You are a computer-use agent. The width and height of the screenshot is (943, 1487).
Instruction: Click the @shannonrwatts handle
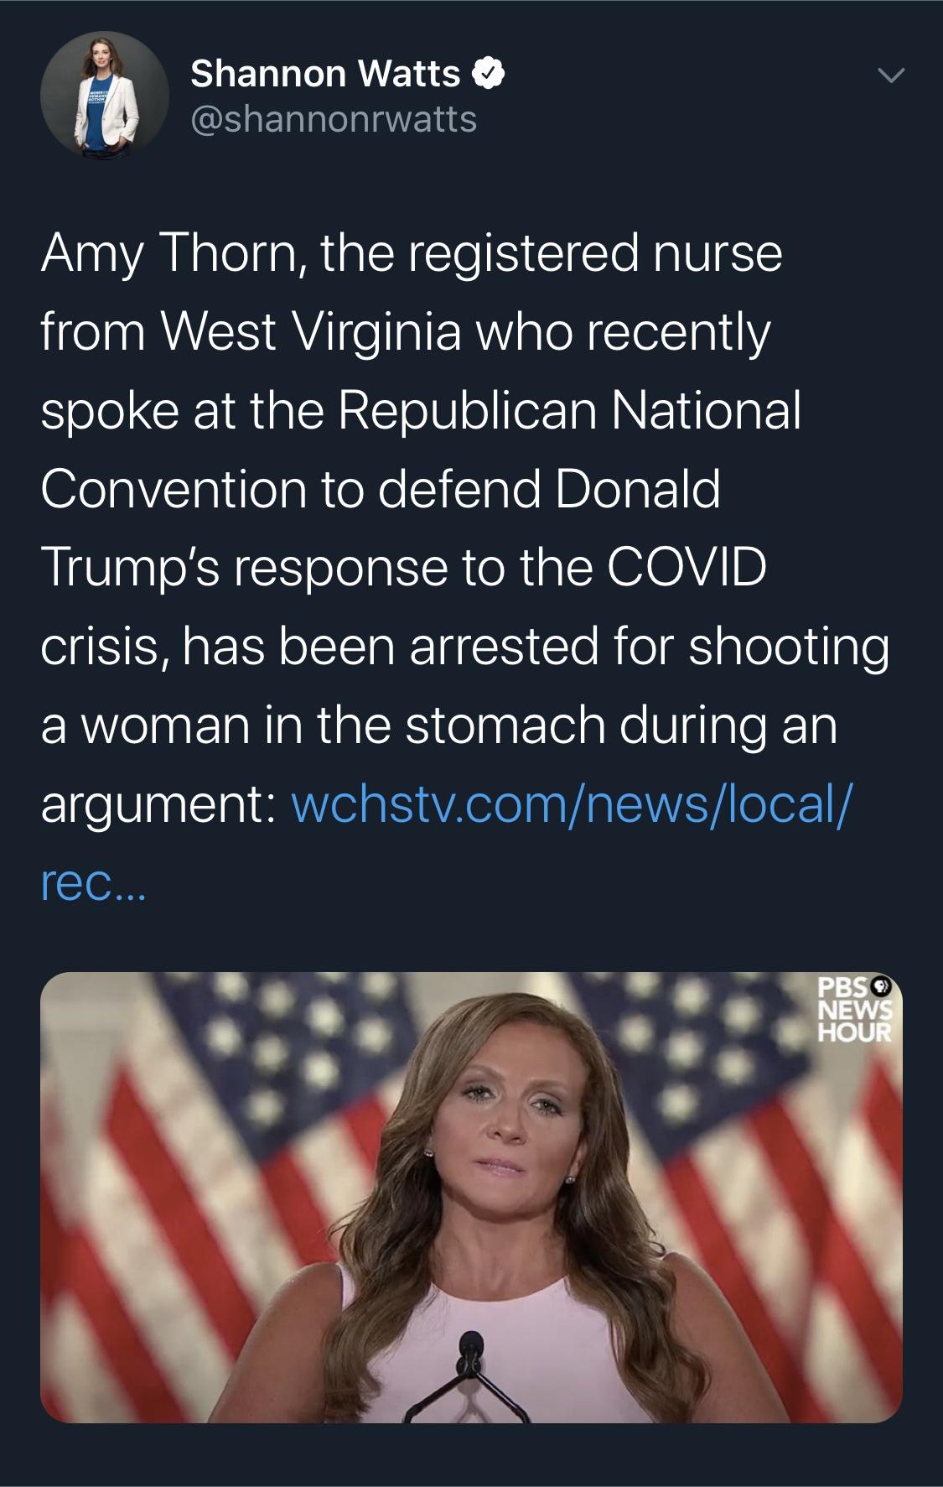(x=334, y=119)
